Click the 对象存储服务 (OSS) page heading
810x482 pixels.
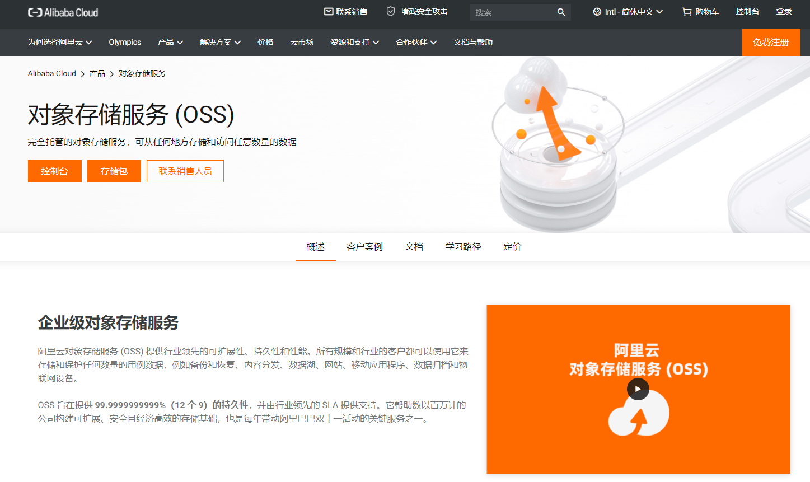point(131,115)
